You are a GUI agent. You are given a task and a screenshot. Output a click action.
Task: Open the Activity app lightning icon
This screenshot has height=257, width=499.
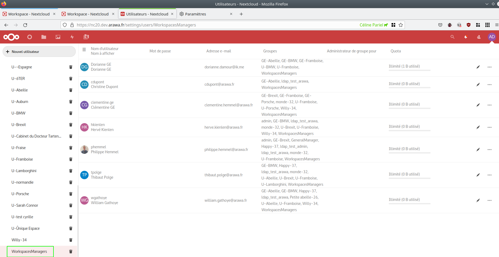[x=72, y=37]
